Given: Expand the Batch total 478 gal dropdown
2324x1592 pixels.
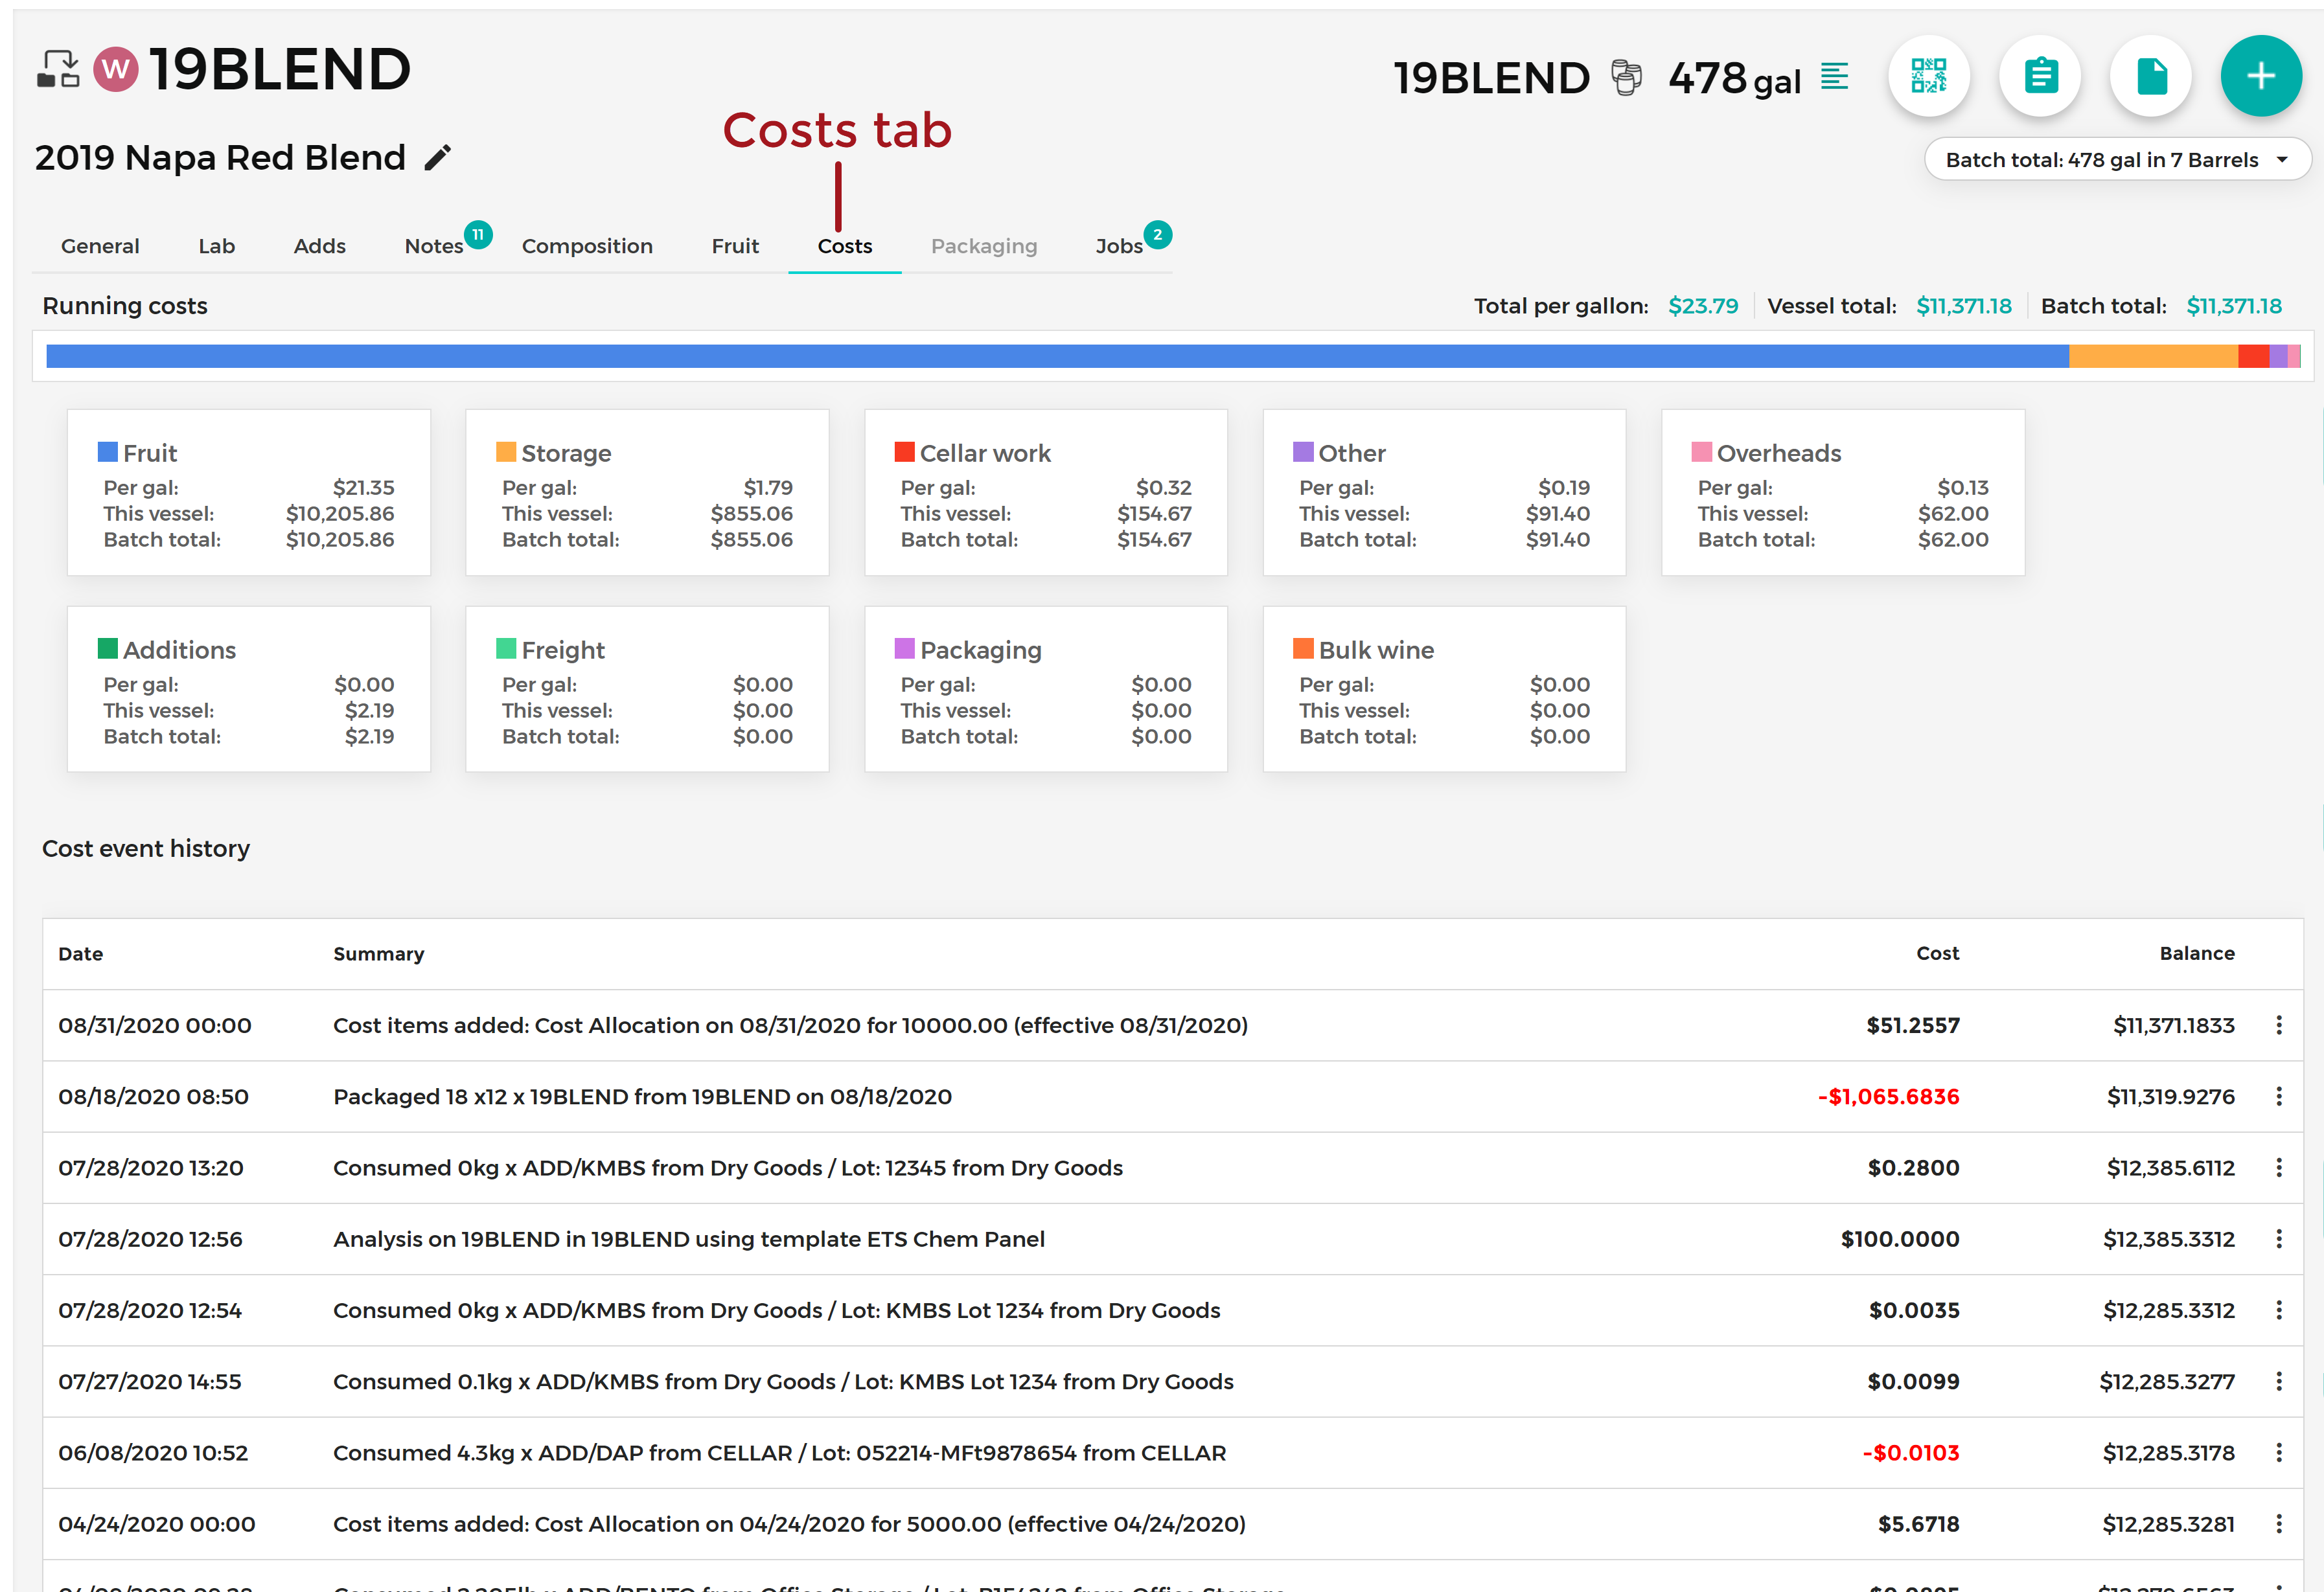Looking at the screenshot, I should pos(2117,160).
